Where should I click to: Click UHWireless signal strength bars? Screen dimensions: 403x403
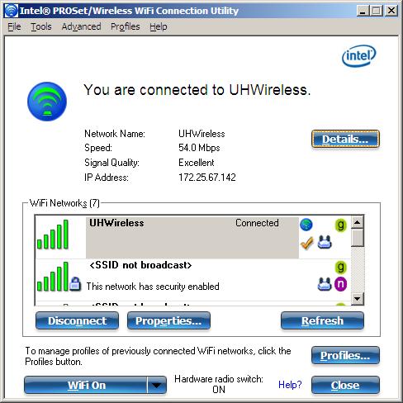point(53,235)
